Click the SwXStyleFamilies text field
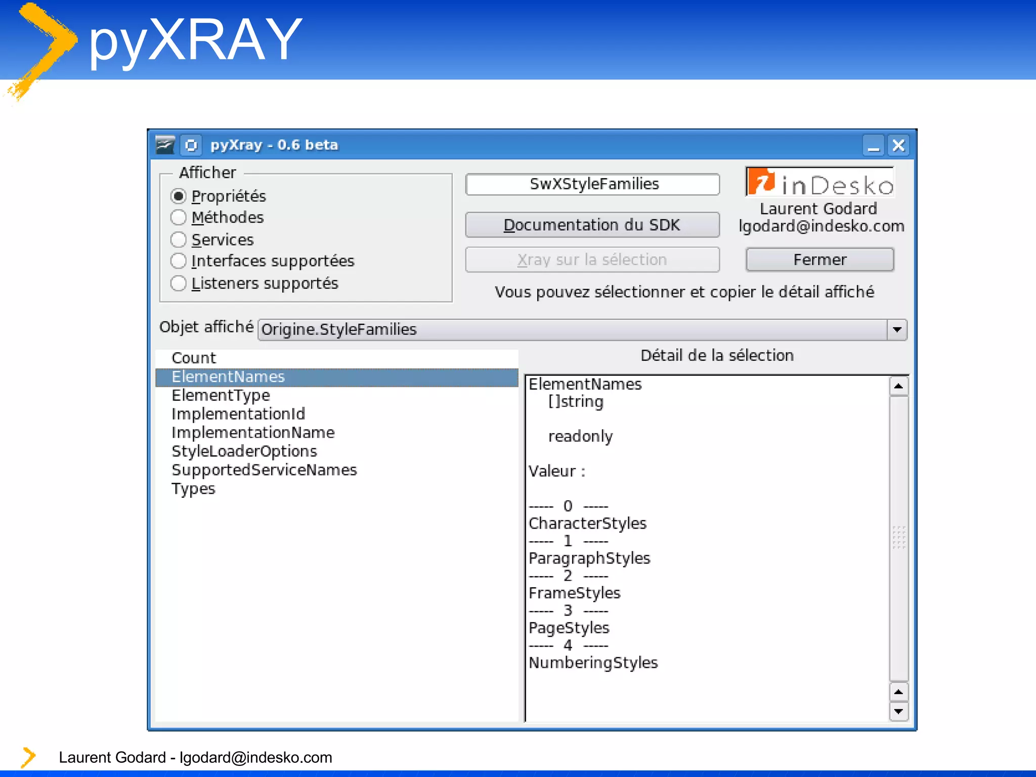This screenshot has width=1036, height=777. pos(592,184)
